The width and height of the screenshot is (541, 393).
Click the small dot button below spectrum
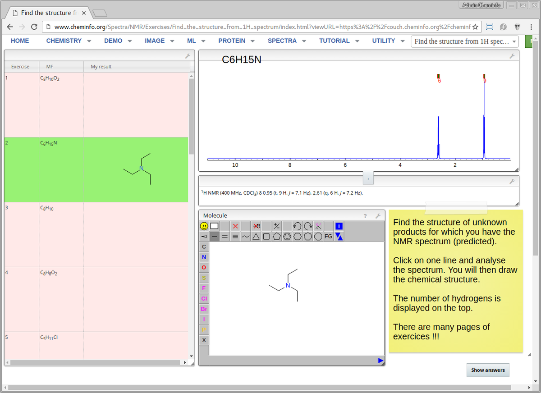click(368, 178)
